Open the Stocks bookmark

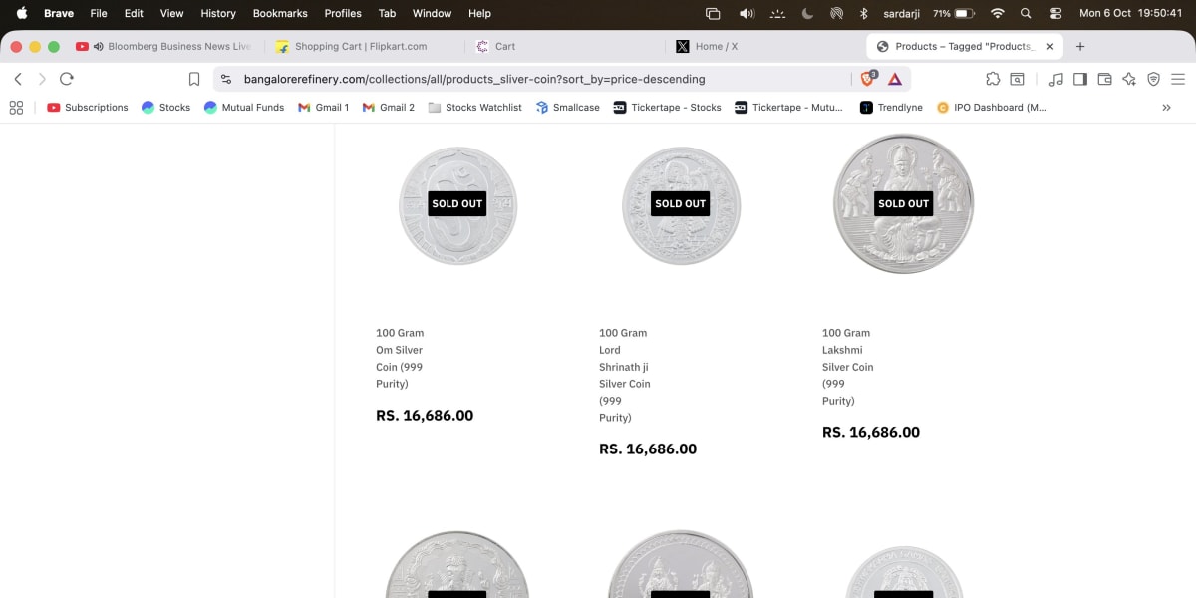[165, 107]
